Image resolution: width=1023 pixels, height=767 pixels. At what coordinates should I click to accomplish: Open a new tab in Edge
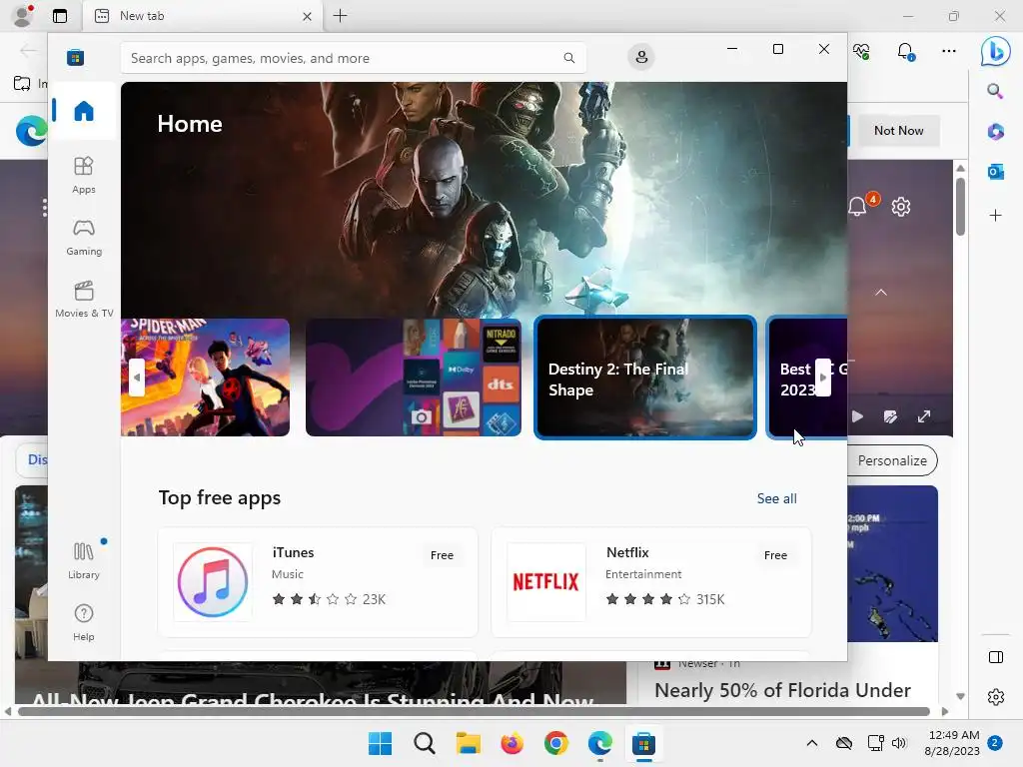(340, 16)
